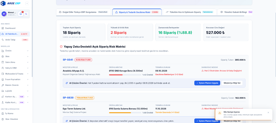This screenshot has height=123, width=276.
Task: Click the Satış & CRM icon
Action: tap(3, 68)
